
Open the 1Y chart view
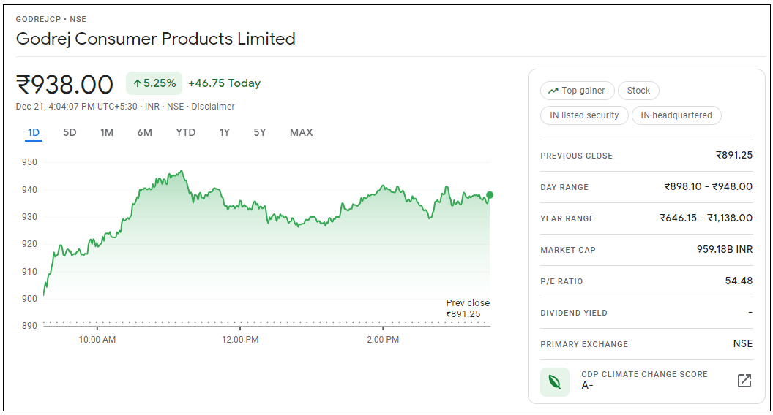(224, 132)
